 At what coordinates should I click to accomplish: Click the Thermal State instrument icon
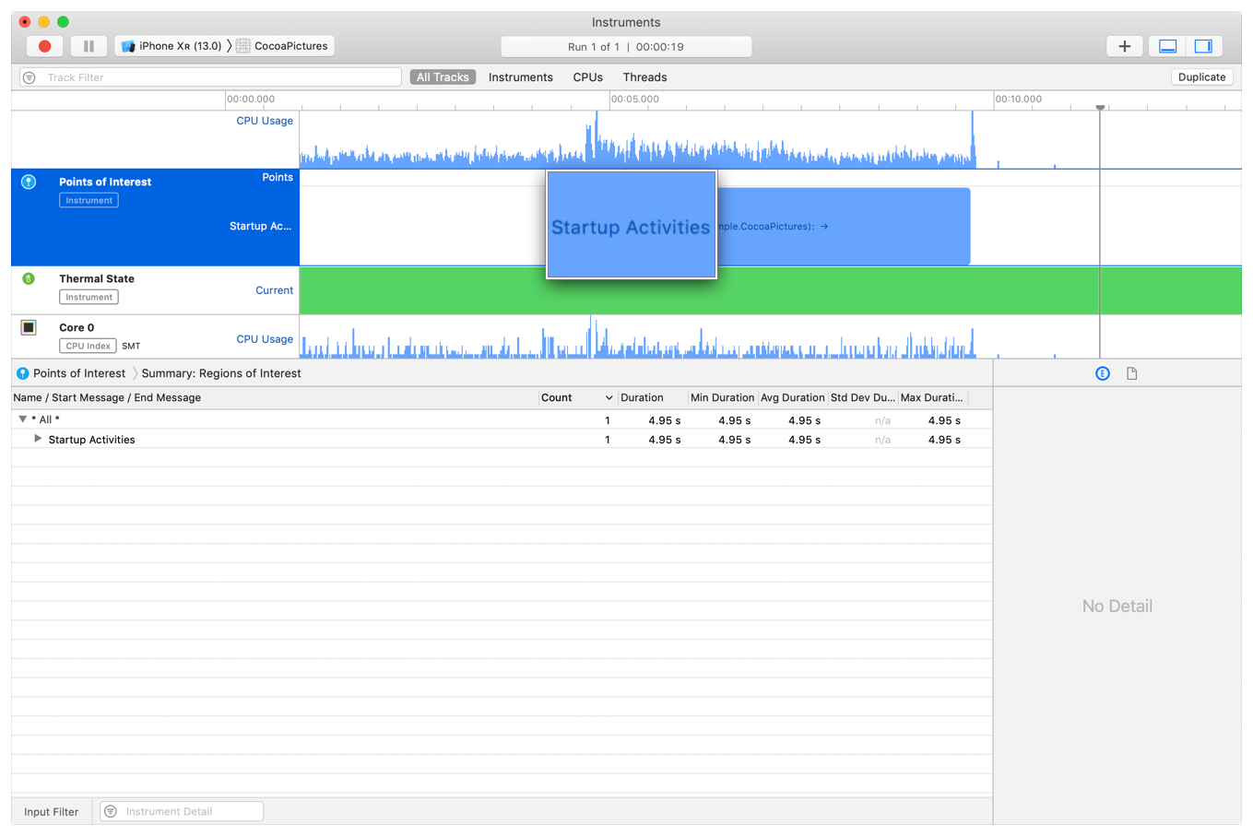click(29, 278)
